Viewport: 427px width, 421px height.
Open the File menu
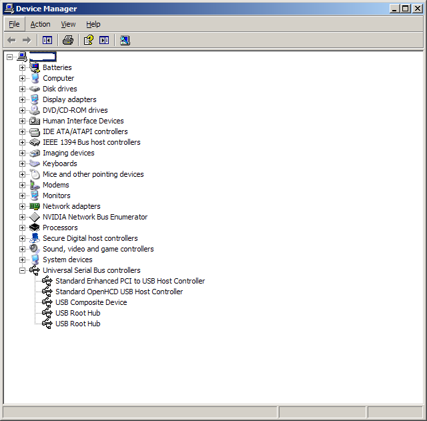tap(14, 24)
